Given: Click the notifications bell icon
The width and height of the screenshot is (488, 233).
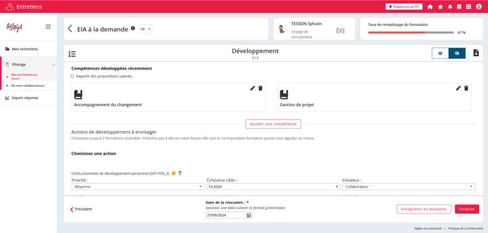Looking at the screenshot, I should pos(450,7).
